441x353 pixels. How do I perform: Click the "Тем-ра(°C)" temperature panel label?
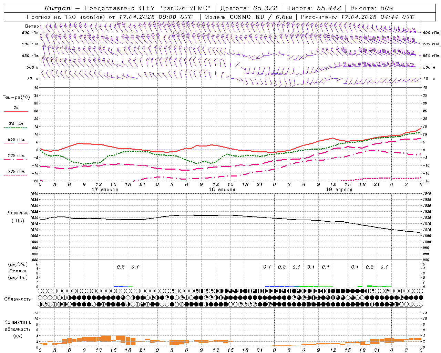pyautogui.click(x=16, y=98)
